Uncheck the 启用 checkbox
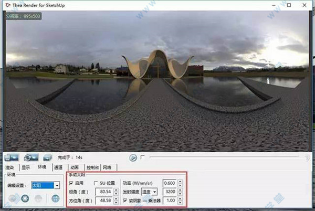 coord(71,183)
